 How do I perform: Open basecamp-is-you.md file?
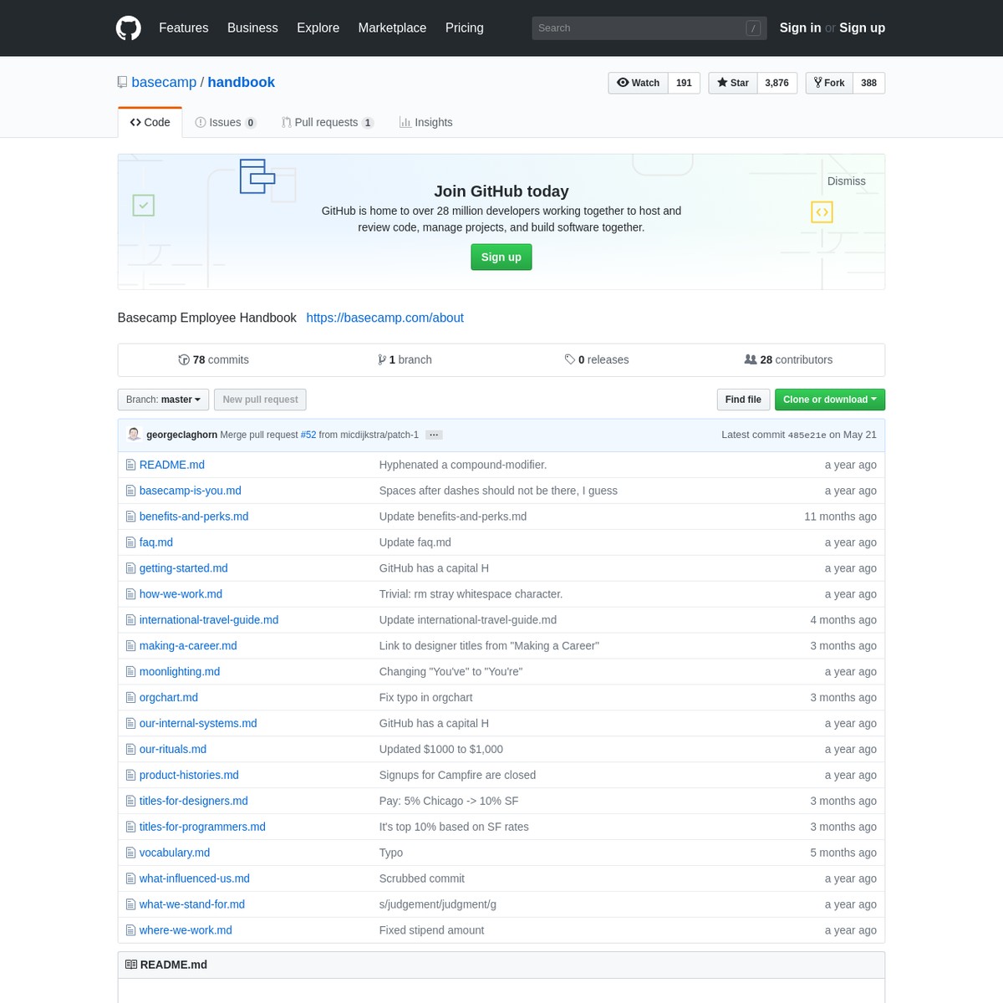[190, 491]
